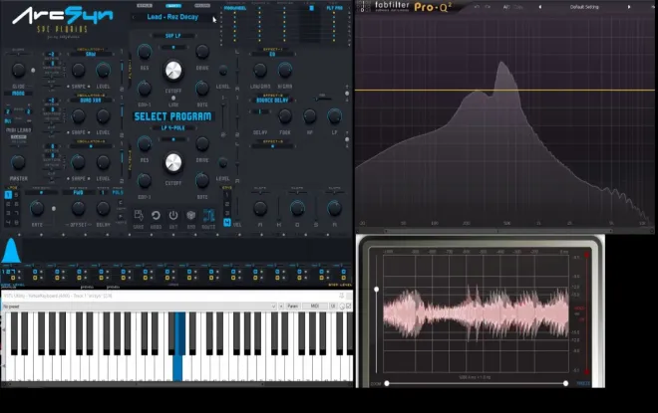Image resolution: width=658 pixels, height=413 pixels.
Task: Click the oscilloscope zoom slider right handle
Action: (x=565, y=383)
